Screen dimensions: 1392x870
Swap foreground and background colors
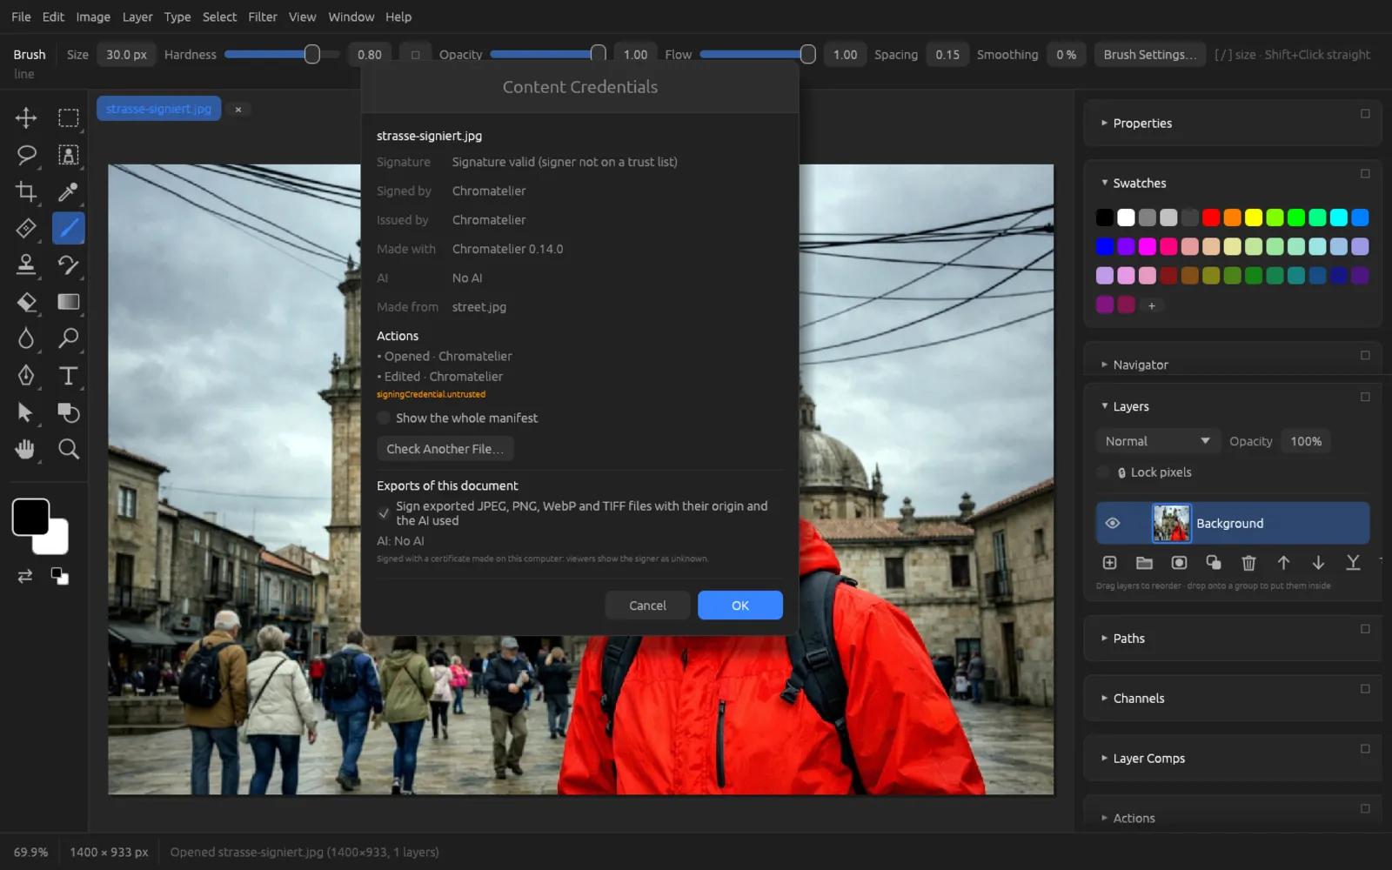point(25,576)
